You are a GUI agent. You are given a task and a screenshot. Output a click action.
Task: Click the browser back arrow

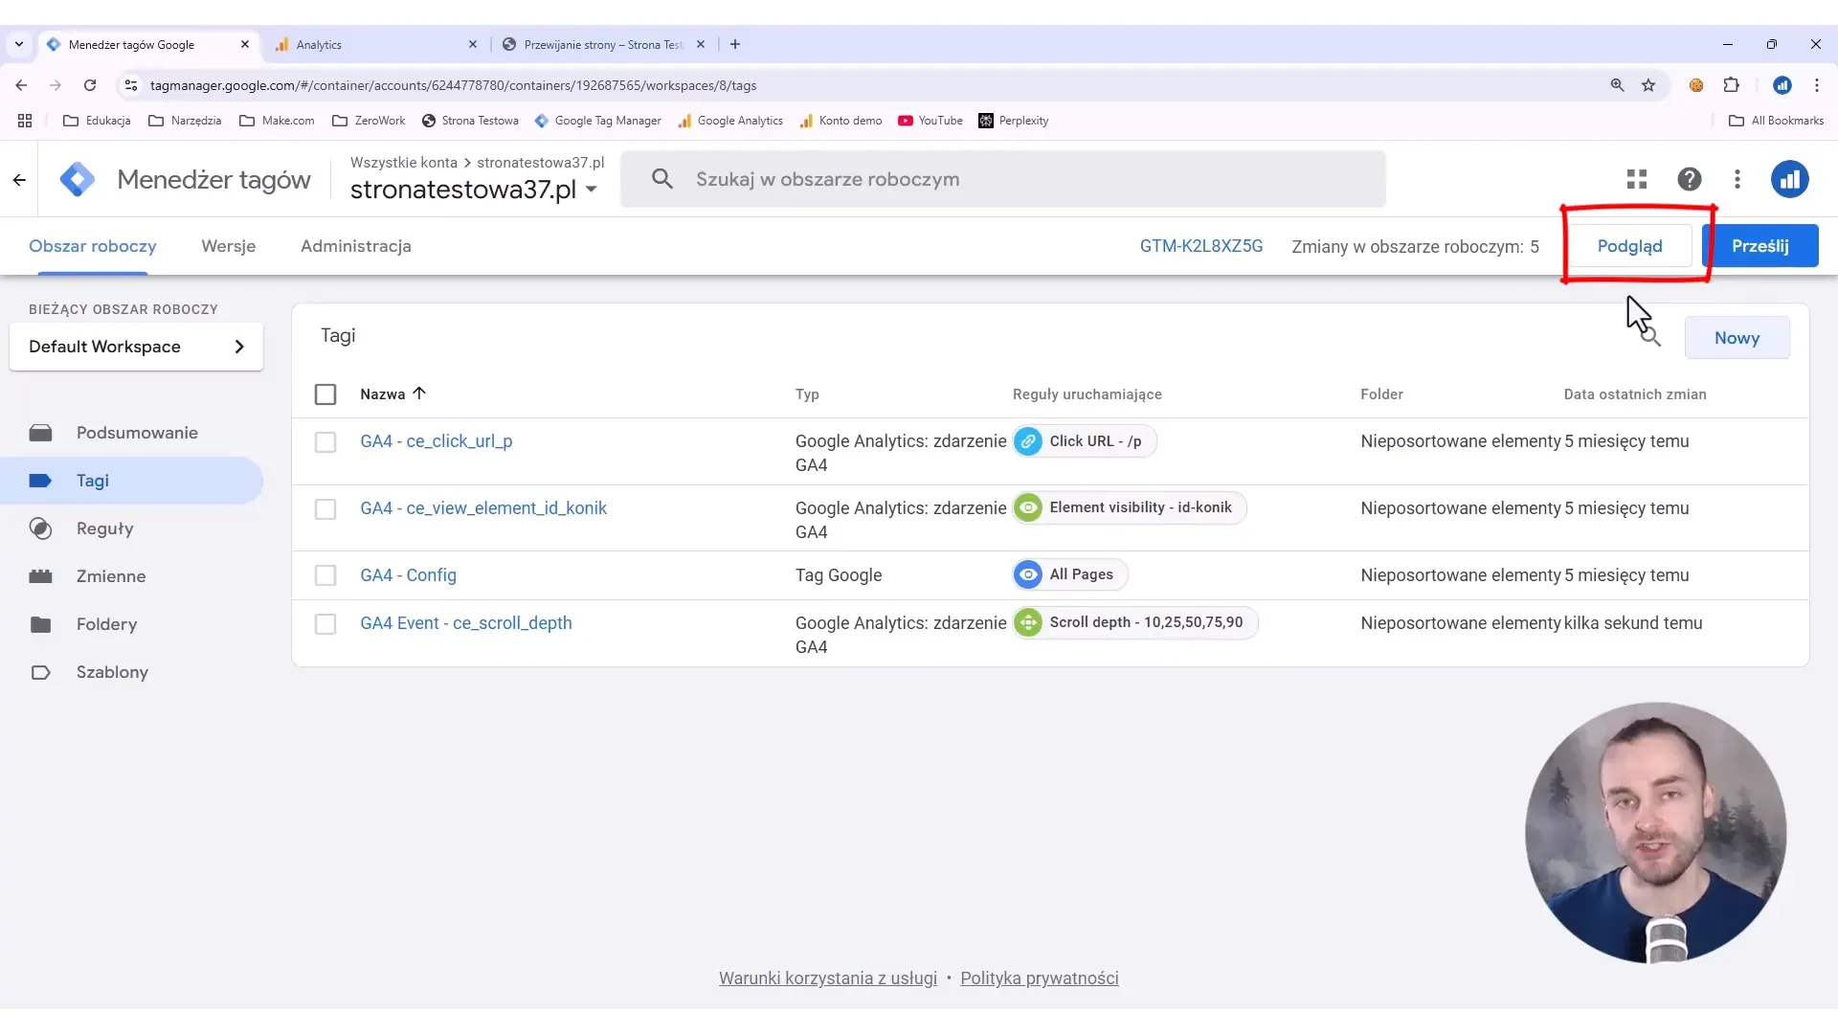[x=21, y=85]
